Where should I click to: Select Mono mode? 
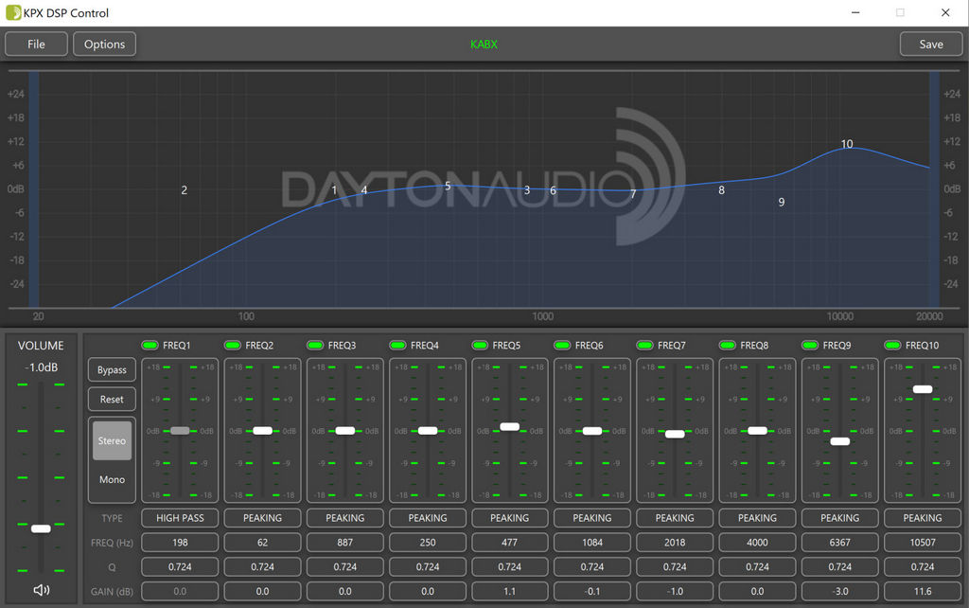(x=112, y=479)
